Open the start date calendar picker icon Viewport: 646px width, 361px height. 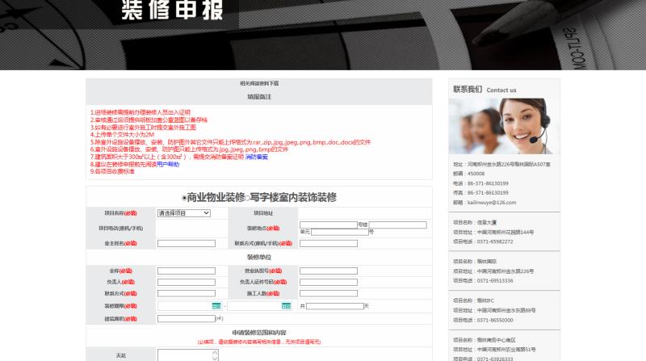216,306
